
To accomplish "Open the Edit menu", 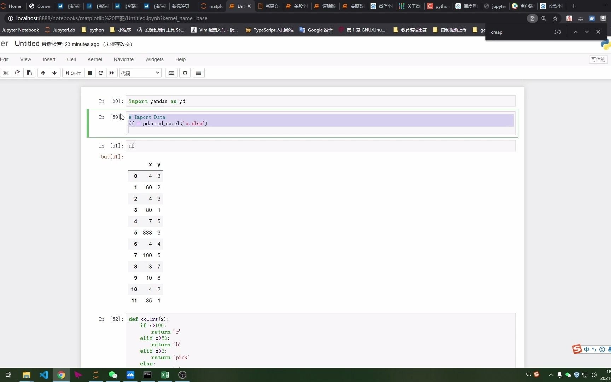I will pyautogui.click(x=4, y=59).
